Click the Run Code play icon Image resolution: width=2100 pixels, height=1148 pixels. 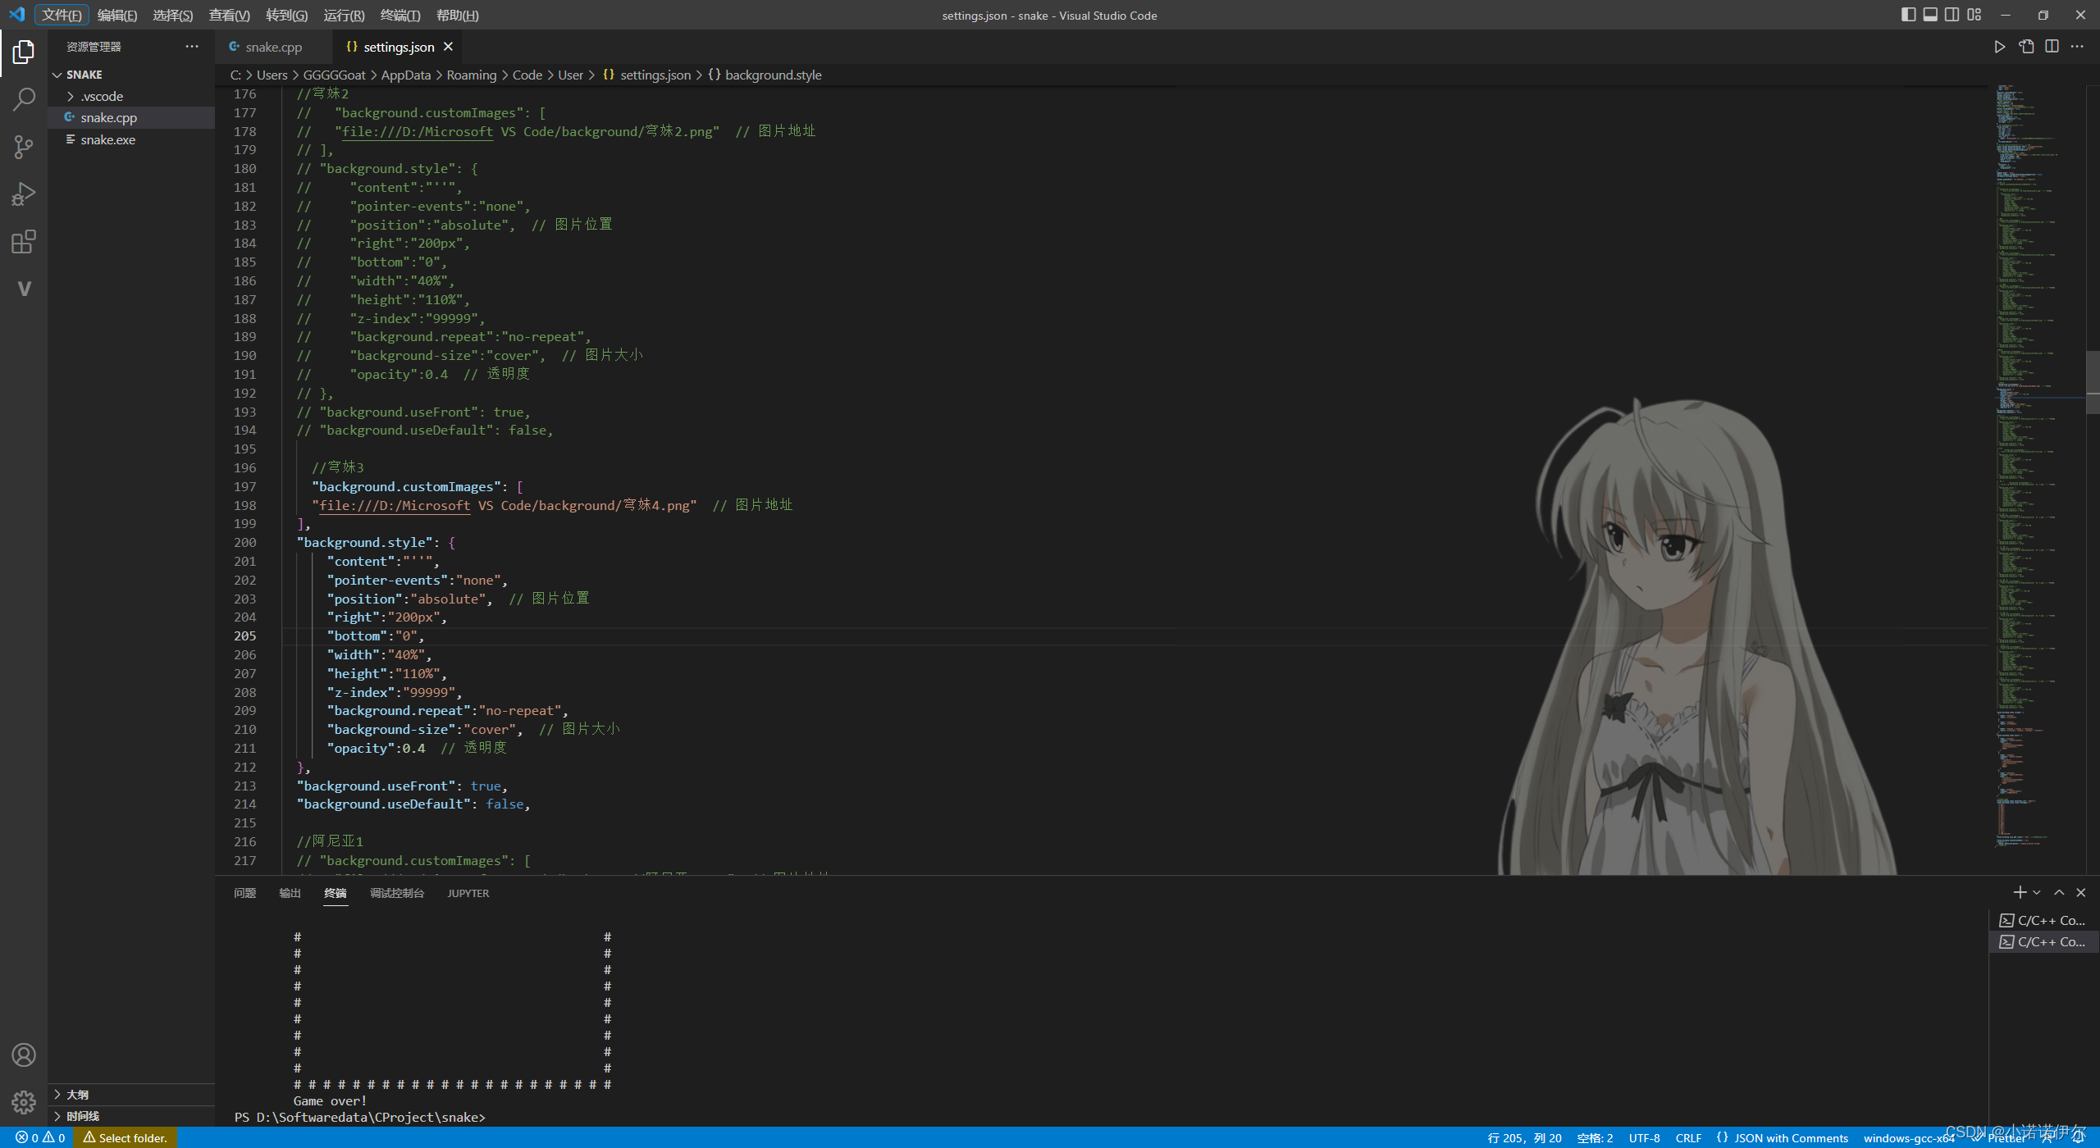[x=1999, y=47]
